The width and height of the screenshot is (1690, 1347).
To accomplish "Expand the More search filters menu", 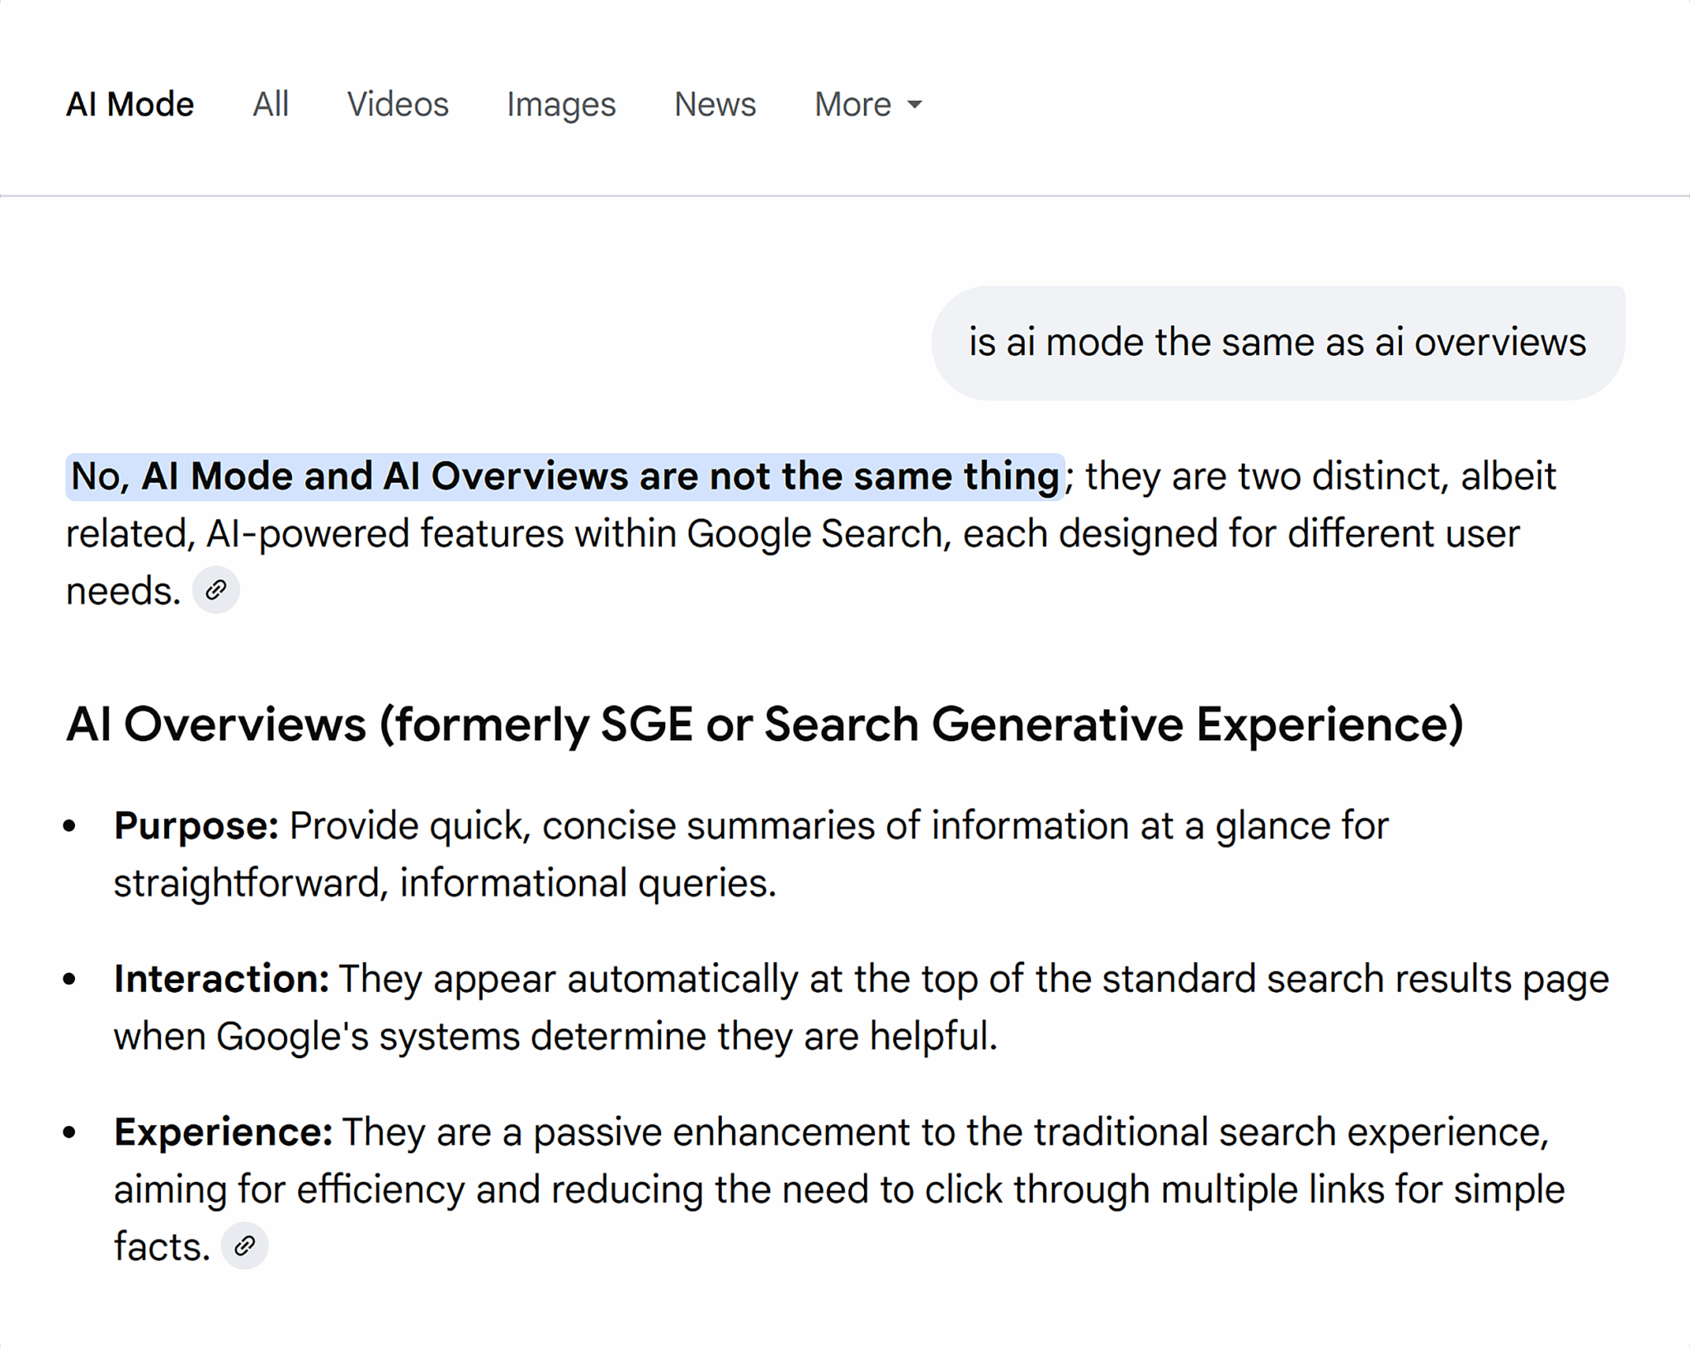I will (x=853, y=105).
